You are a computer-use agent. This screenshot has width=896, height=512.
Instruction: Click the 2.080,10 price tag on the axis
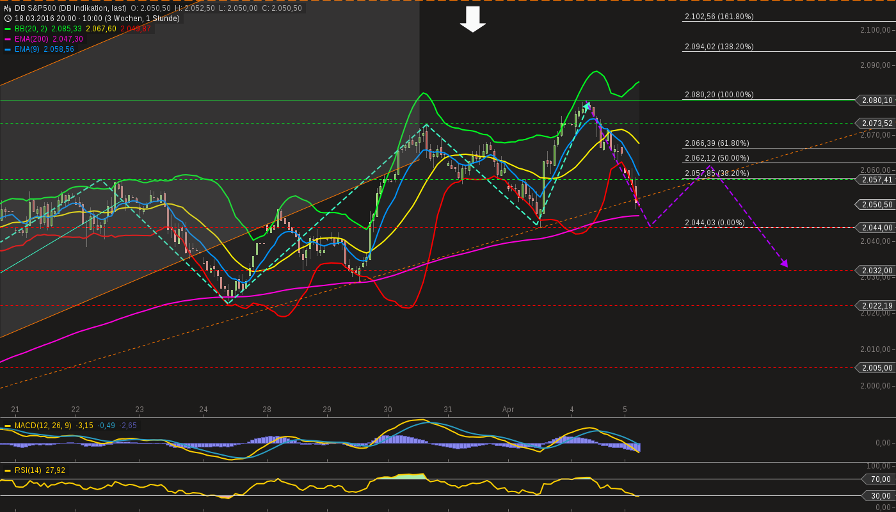tap(874, 100)
